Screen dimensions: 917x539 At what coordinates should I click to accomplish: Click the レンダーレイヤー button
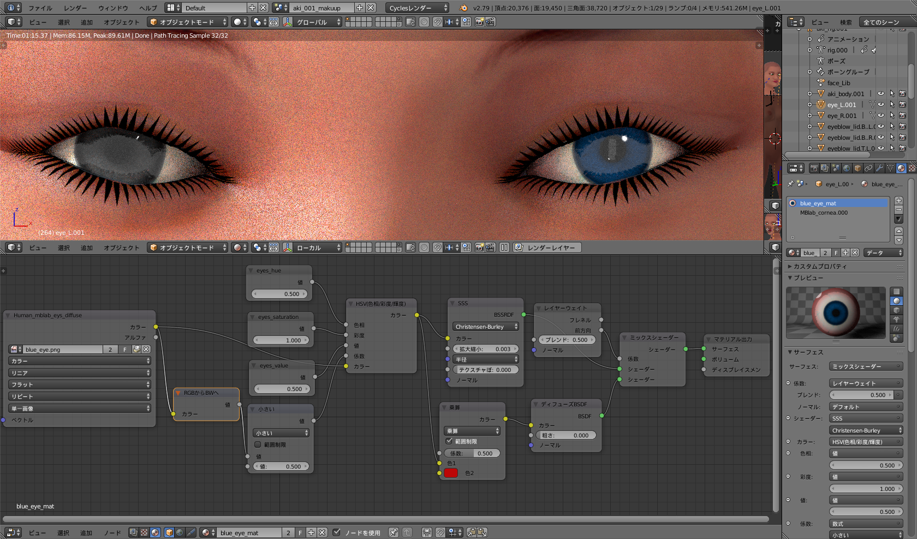[547, 248]
